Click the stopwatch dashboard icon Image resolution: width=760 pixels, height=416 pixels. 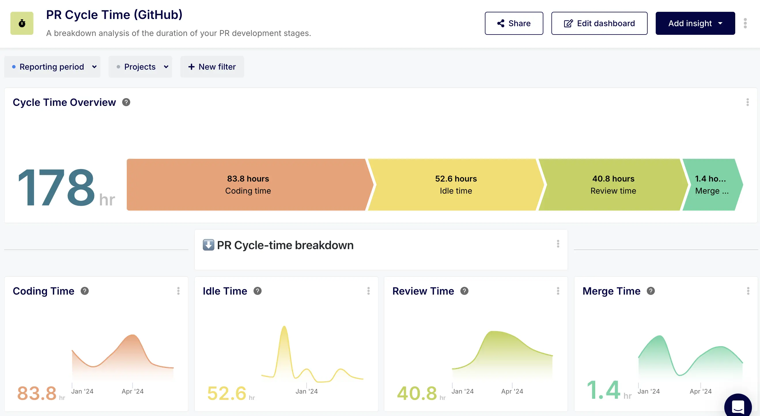[x=22, y=23]
